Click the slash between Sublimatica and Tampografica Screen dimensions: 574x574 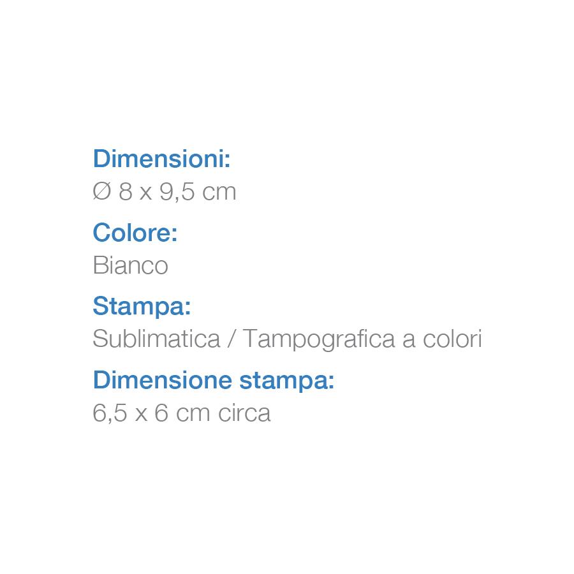coord(232,339)
